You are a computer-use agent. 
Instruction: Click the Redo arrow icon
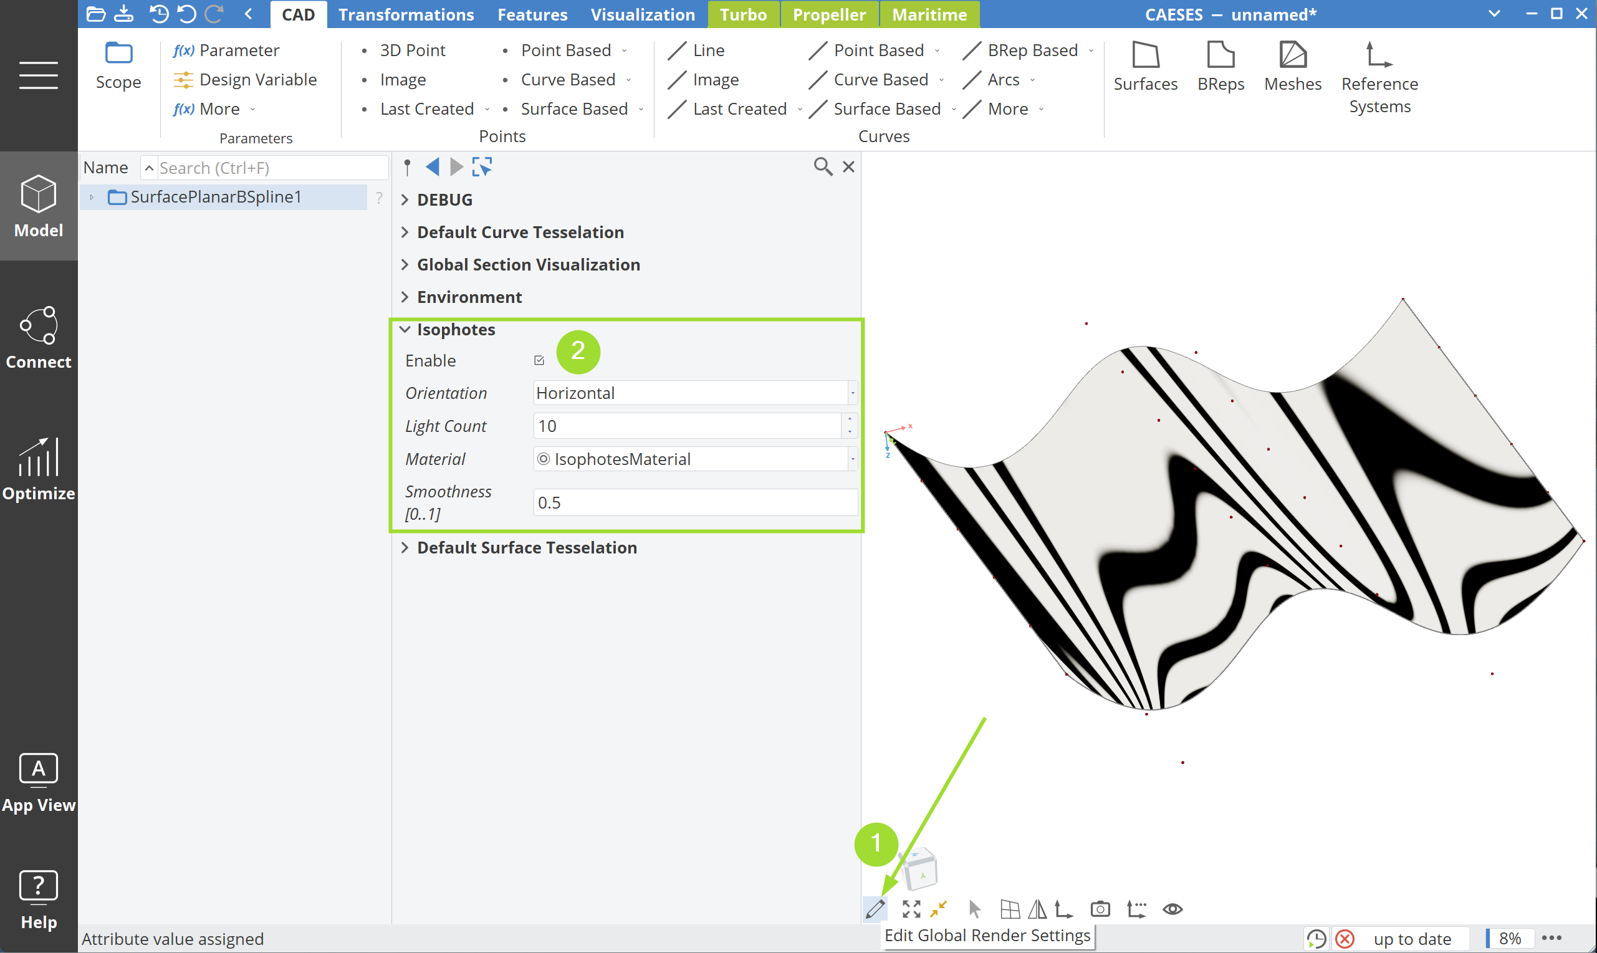[x=214, y=14]
